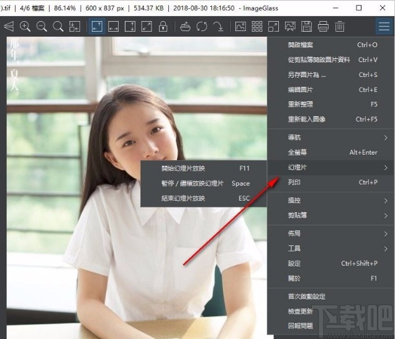Start slideshow via 開始幻燈片放映
The height and width of the screenshot is (339, 395).
204,168
